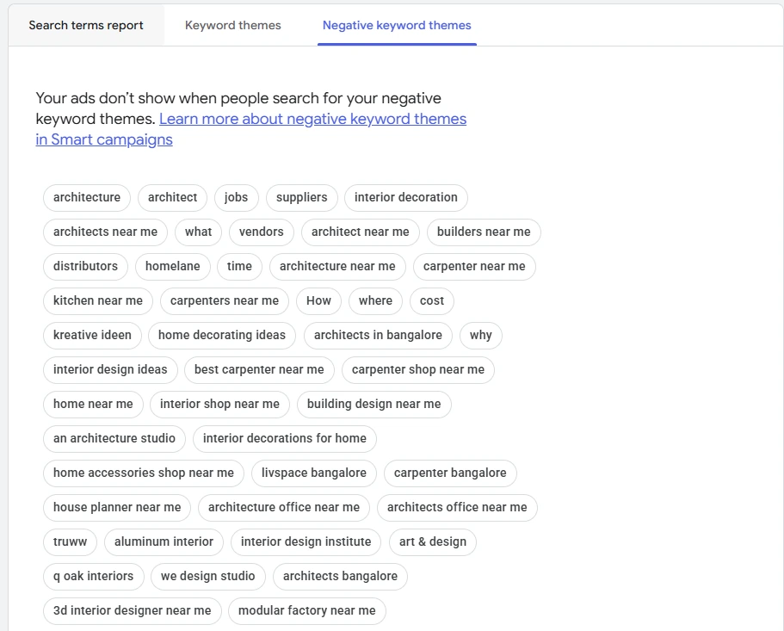Switch to the Search terms report tab
784x631 pixels.
[86, 26]
